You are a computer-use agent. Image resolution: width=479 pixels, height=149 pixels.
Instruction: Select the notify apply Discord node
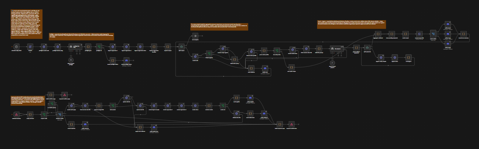coord(448,44)
